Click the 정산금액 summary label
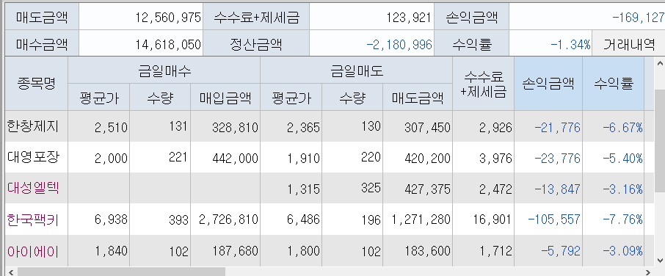The width and height of the screenshot is (665, 276). 255,44
